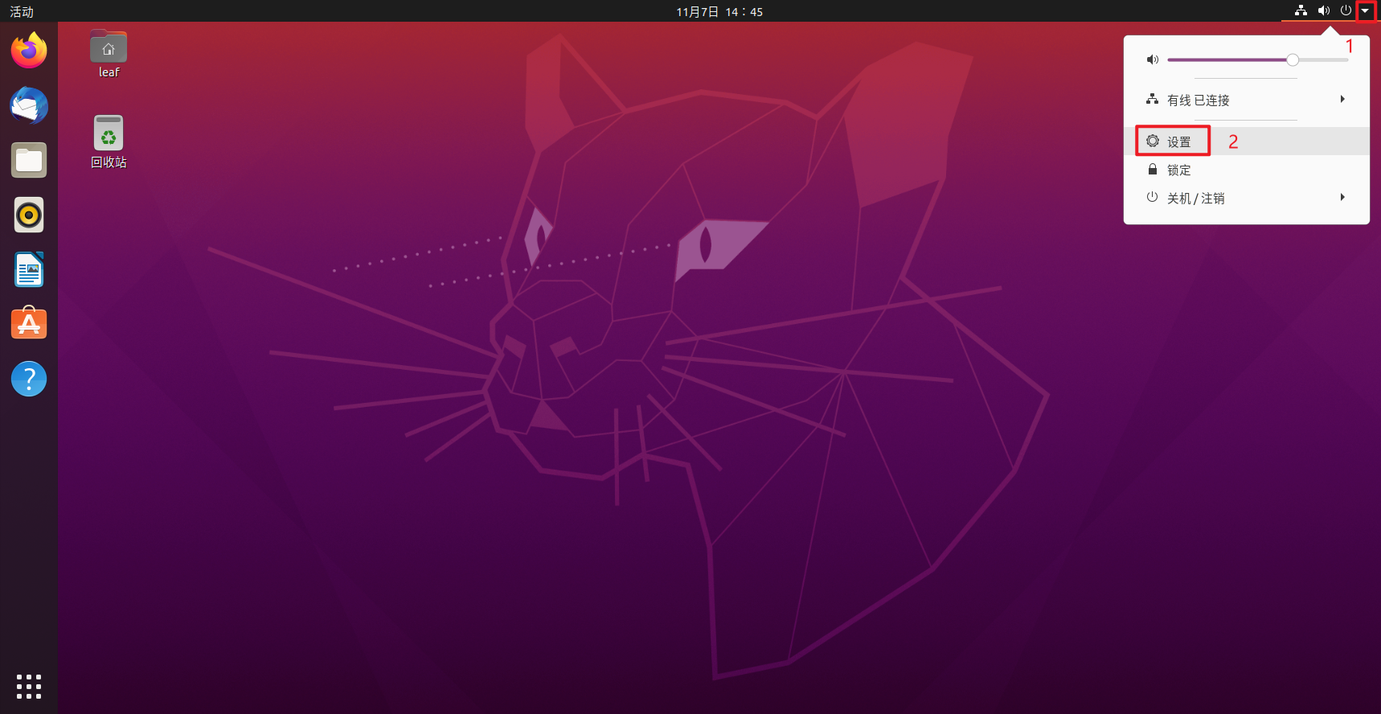
Task: Click the gear icon next to 设置
Action: point(1153,142)
